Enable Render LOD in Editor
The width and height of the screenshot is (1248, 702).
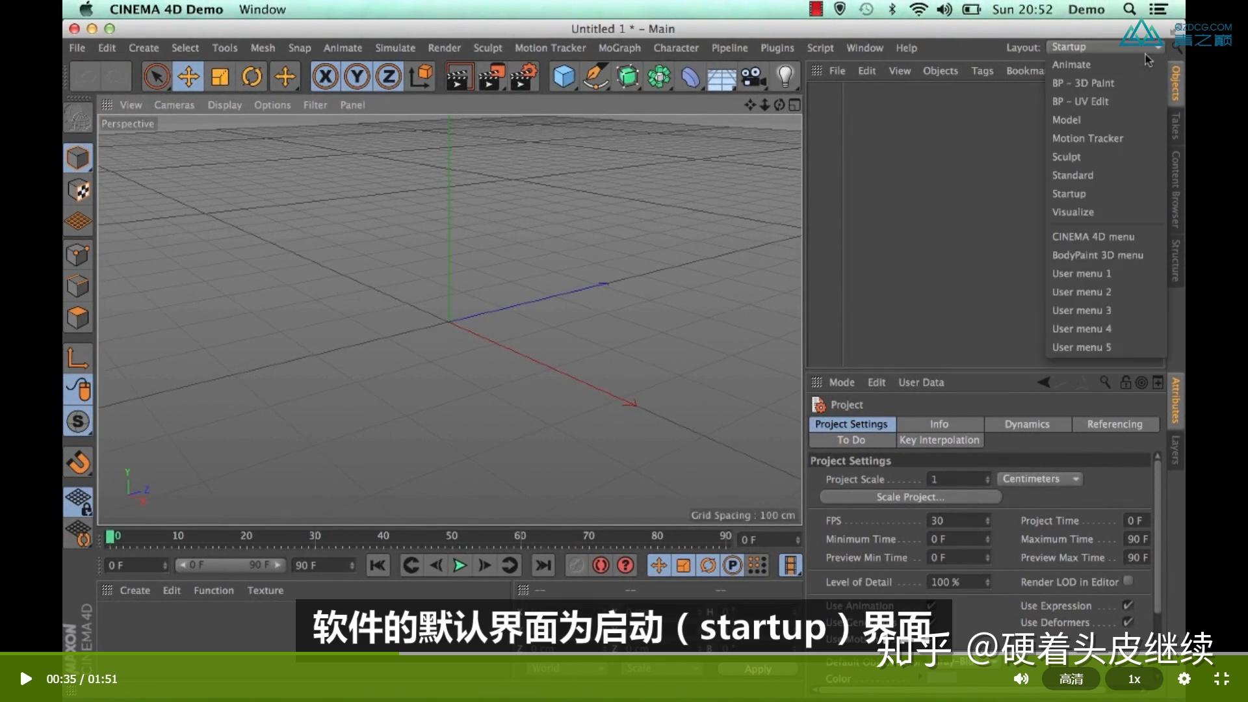pos(1128,582)
